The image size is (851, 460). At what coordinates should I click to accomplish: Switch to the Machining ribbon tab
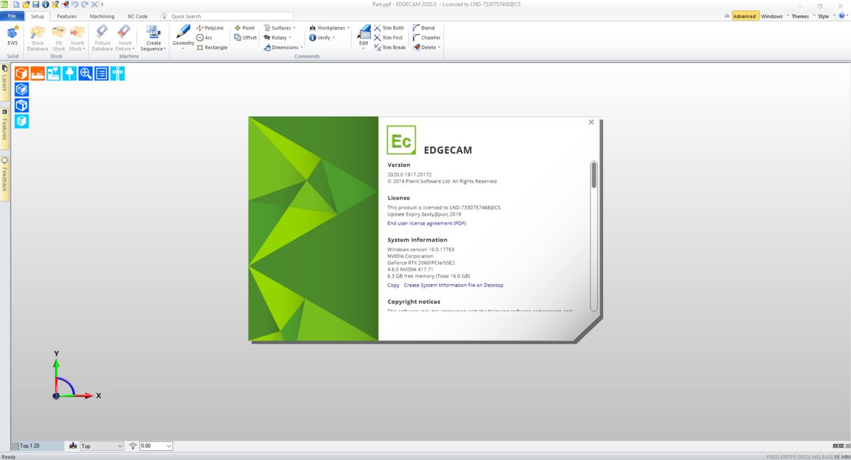click(x=102, y=16)
